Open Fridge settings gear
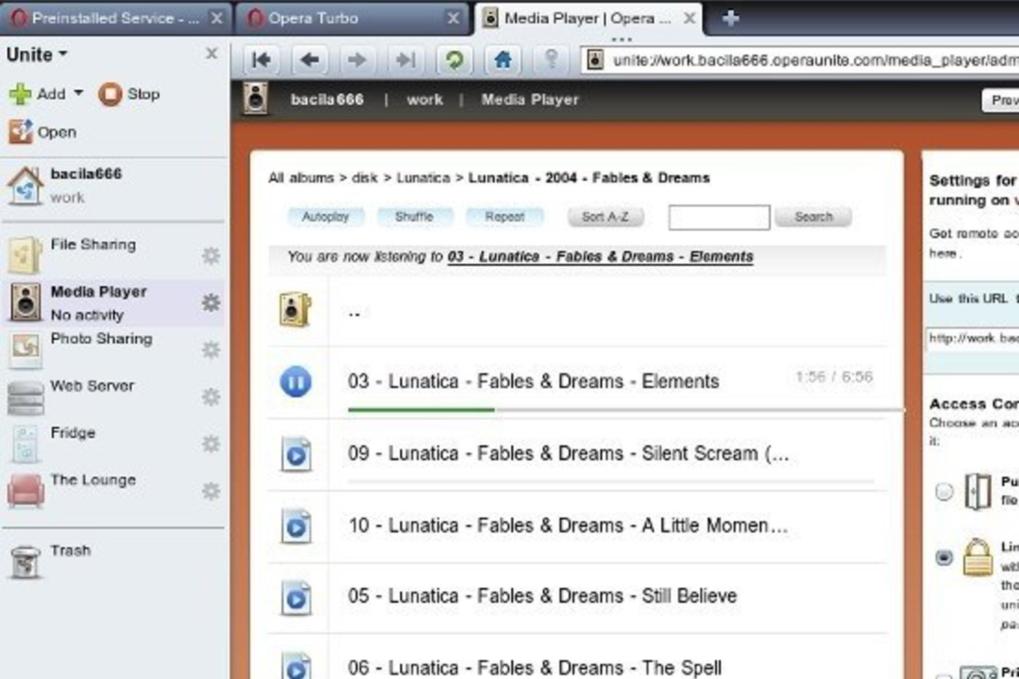The height and width of the screenshot is (679, 1019). click(211, 443)
